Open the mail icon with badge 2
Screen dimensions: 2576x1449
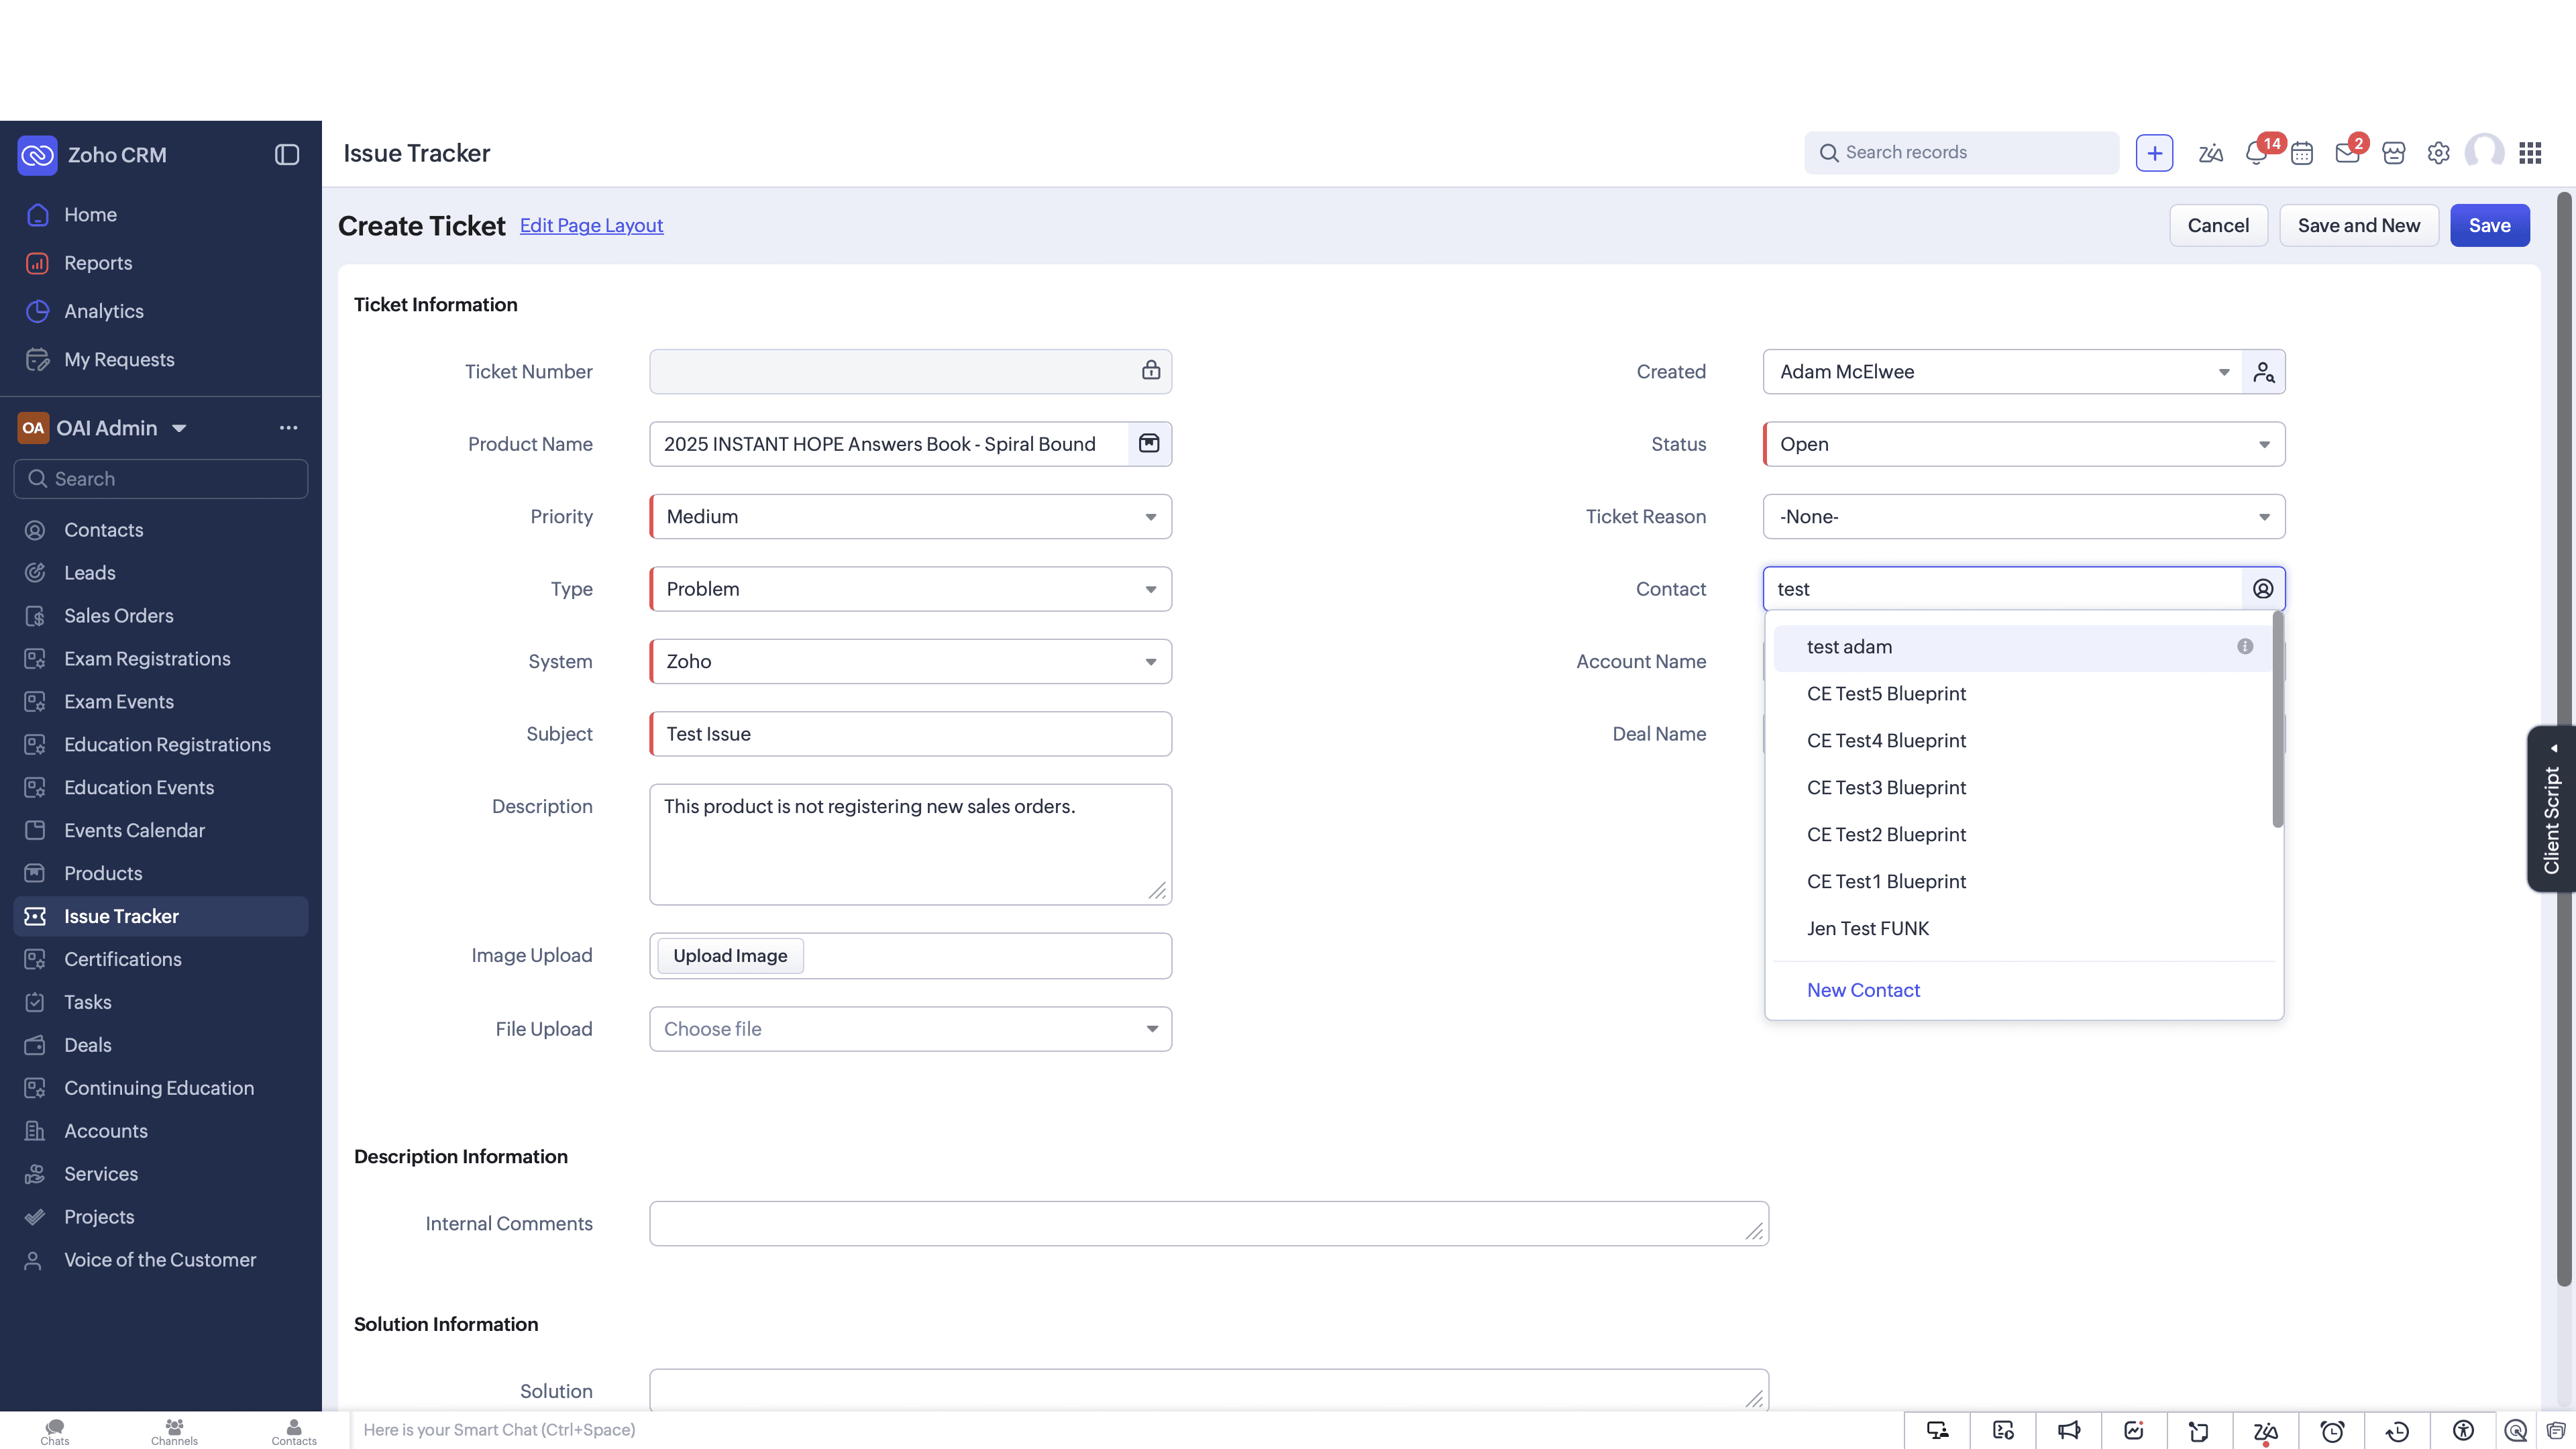click(2347, 153)
